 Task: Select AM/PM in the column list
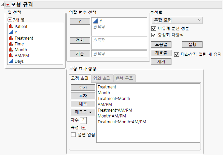(x=22, y=56)
